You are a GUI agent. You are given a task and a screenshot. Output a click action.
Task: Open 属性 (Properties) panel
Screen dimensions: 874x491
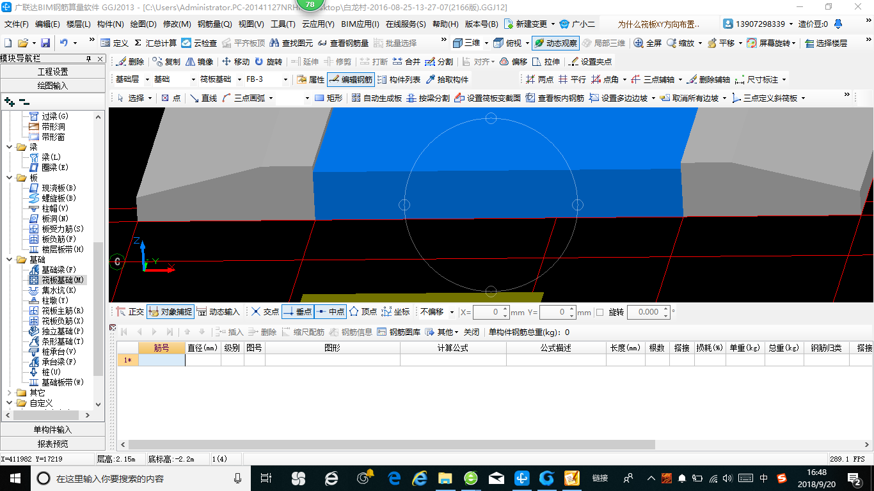tap(311, 79)
